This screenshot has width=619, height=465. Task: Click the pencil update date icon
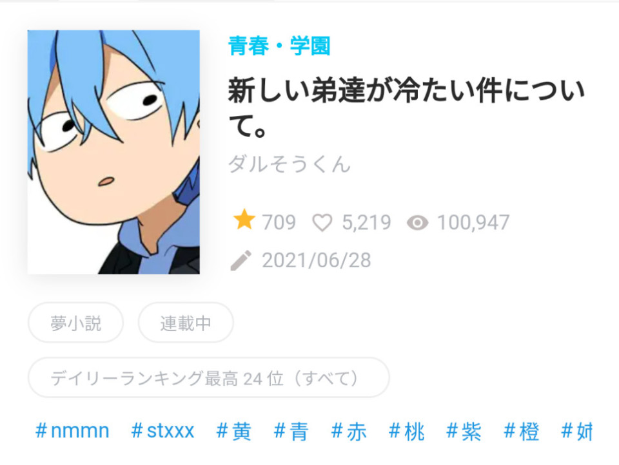[x=241, y=260]
